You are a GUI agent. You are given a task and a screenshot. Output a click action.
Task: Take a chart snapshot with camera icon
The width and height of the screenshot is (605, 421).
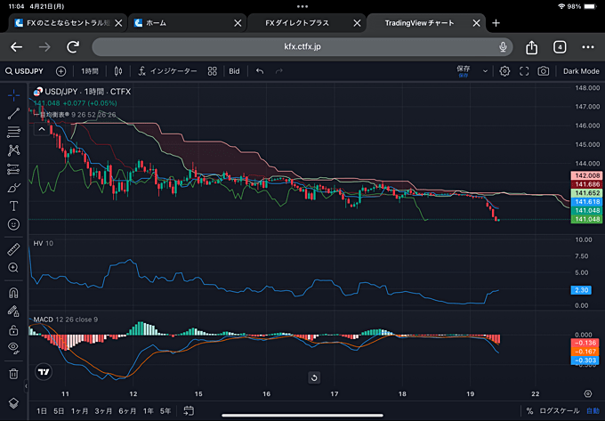pyautogui.click(x=544, y=71)
